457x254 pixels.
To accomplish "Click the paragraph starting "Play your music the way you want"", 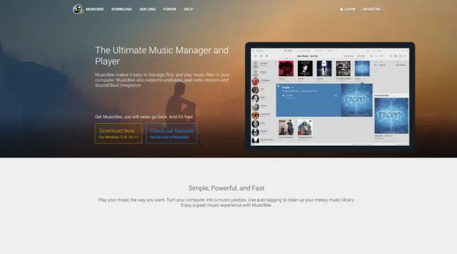I will [x=226, y=203].
